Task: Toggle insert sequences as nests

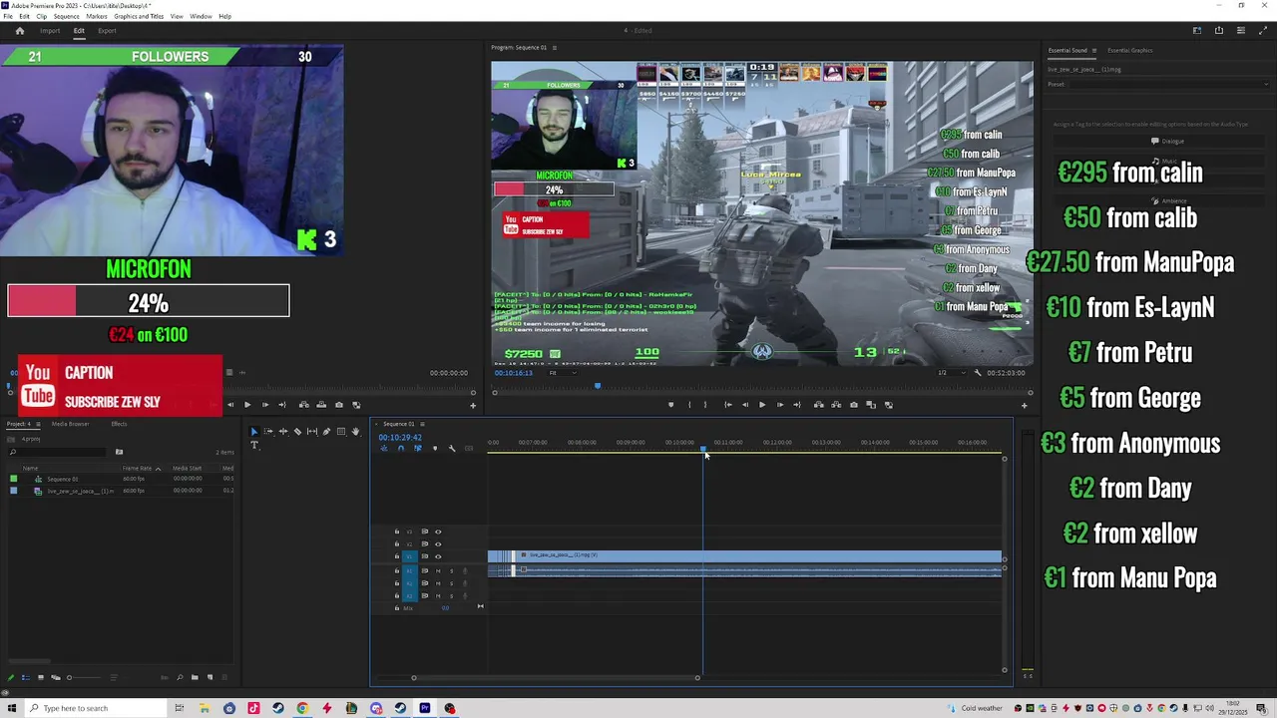Action: click(x=384, y=449)
